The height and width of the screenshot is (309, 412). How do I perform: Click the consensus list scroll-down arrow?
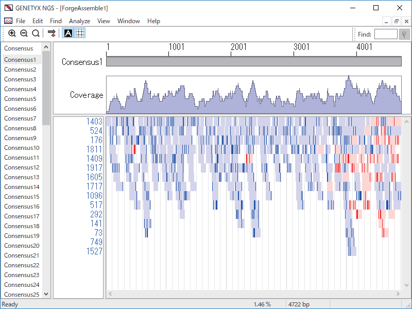[46, 294]
